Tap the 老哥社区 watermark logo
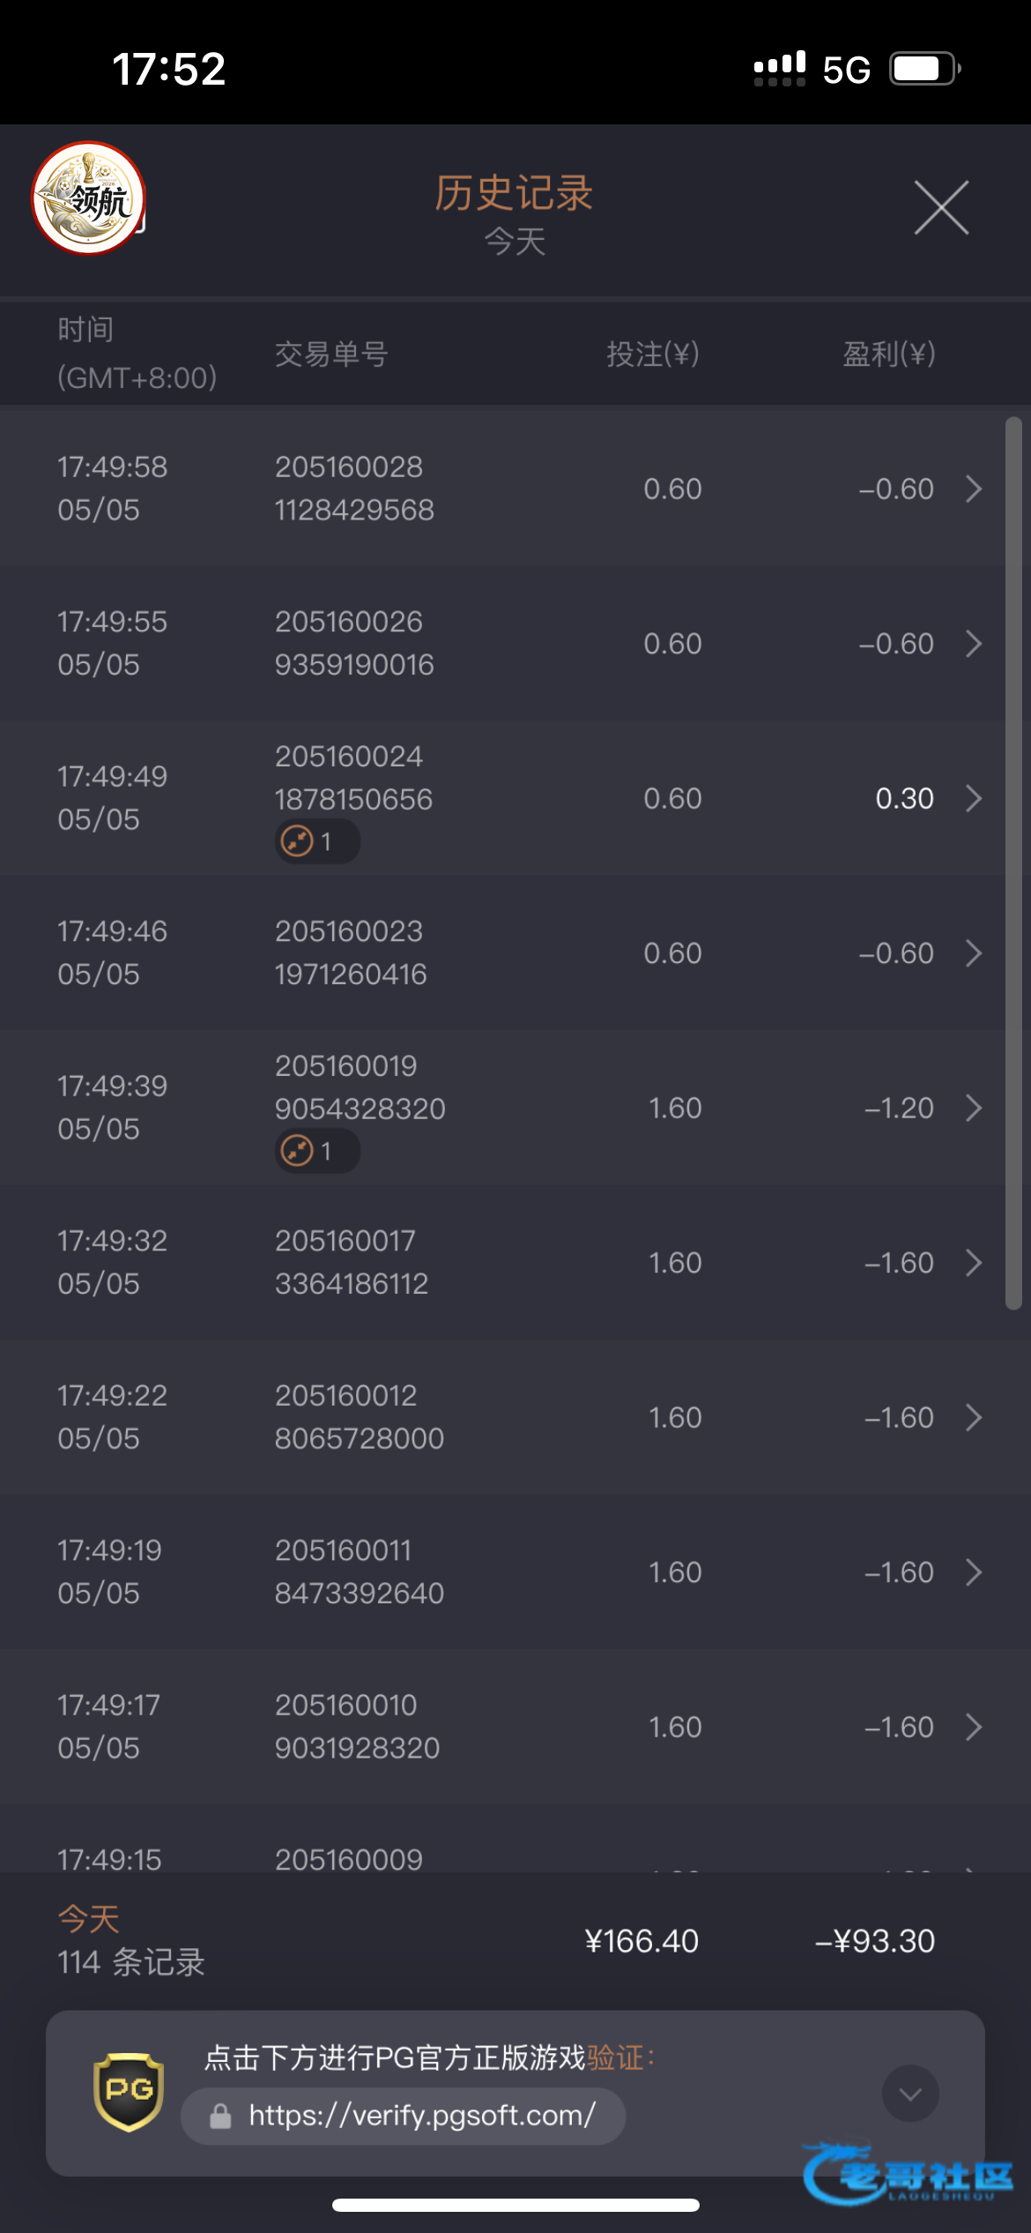The image size is (1031, 2233). click(x=908, y=2175)
